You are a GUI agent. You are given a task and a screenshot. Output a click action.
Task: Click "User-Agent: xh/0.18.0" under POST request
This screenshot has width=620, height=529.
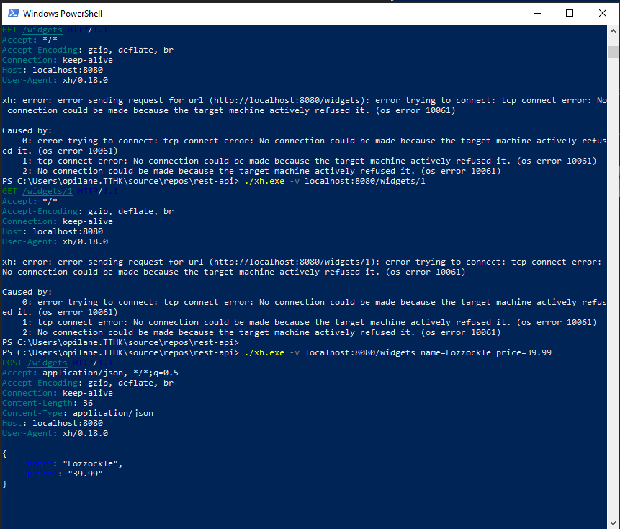point(55,433)
